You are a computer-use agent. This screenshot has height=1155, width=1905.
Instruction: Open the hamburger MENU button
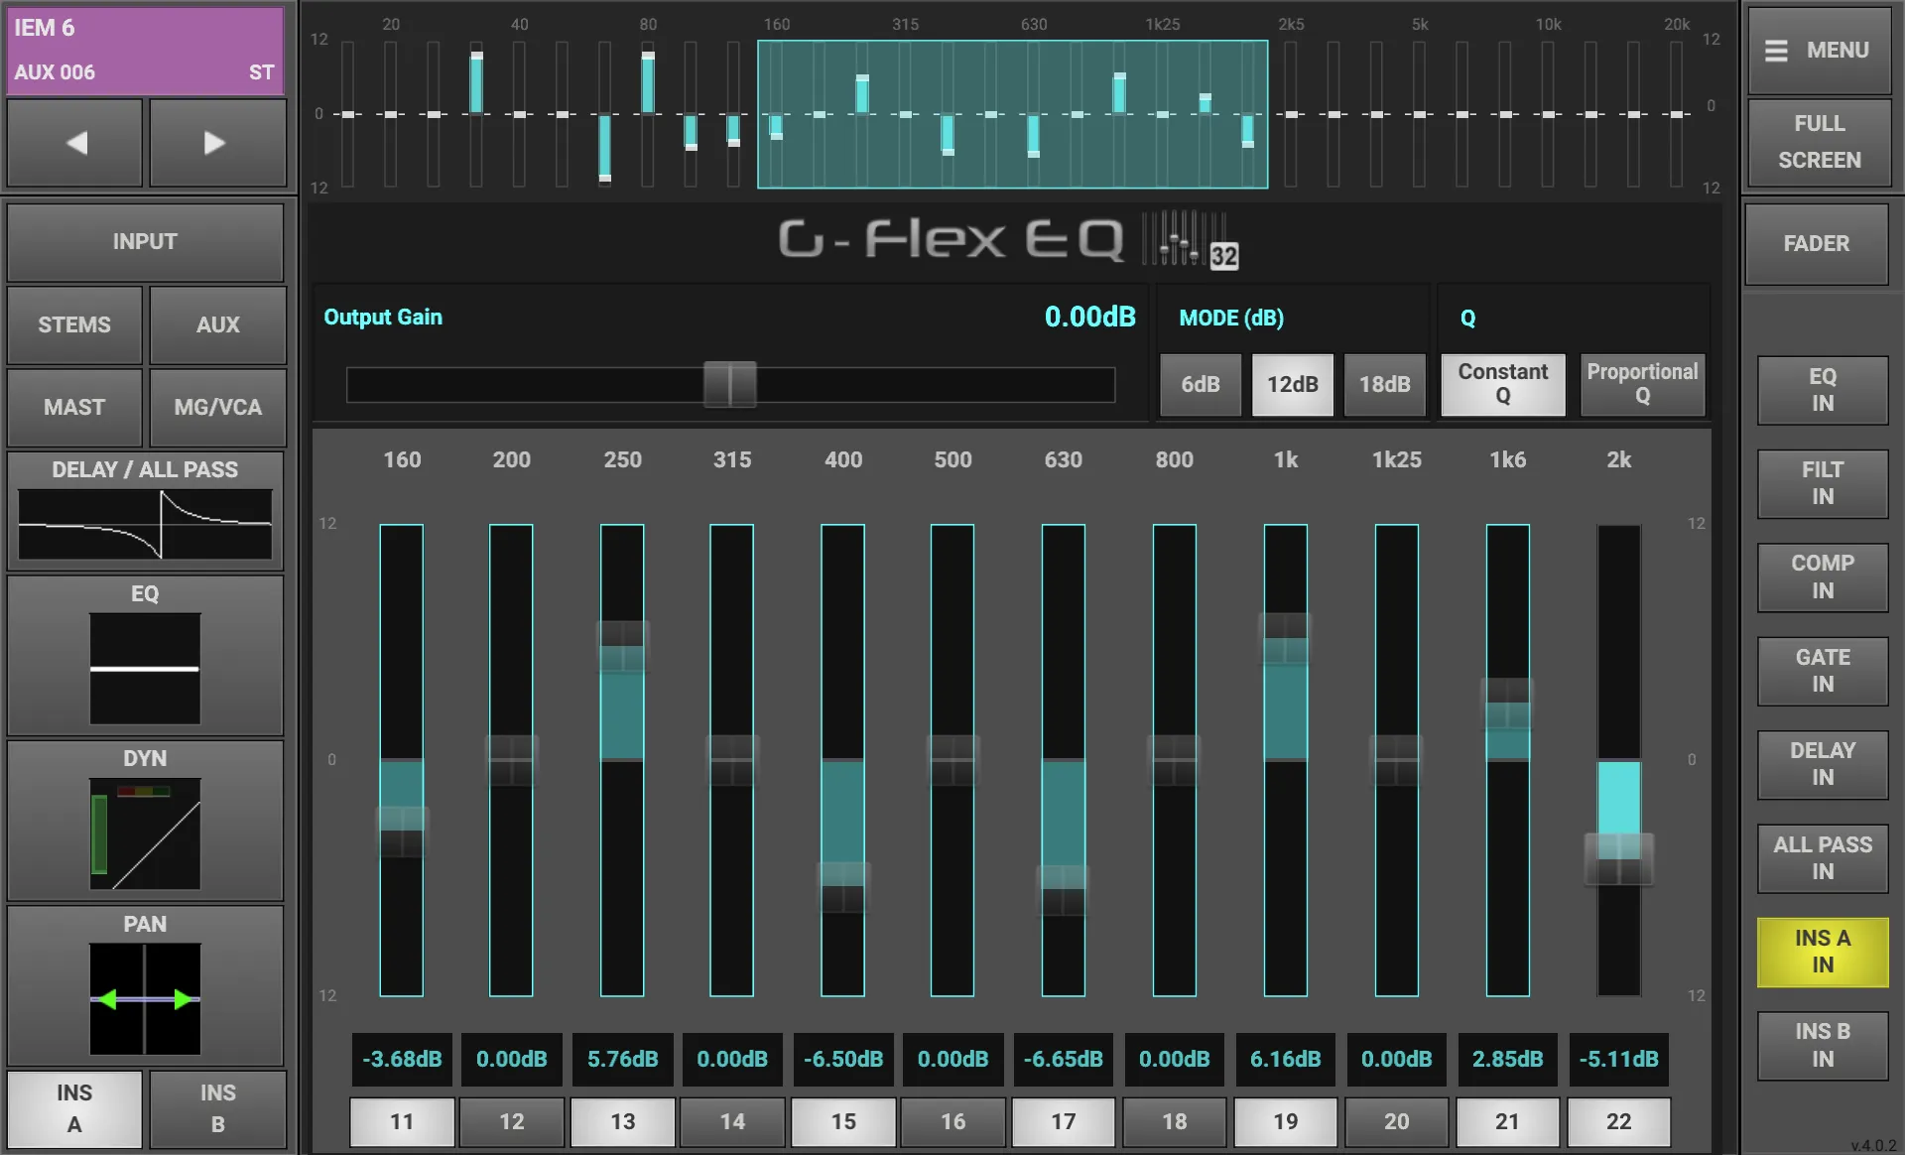point(1819,51)
